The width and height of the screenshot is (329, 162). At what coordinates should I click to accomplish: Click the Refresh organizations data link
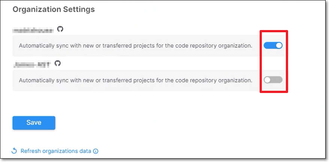point(56,151)
